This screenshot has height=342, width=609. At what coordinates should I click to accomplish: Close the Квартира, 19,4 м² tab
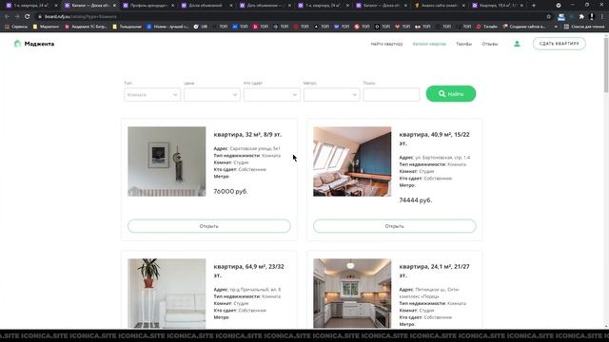tap(521, 6)
